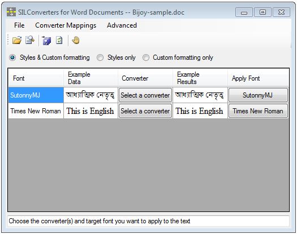Open the Advanced menu
The width and height of the screenshot is (297, 234).
[122, 25]
